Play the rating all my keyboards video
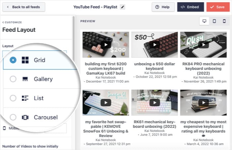 point(203,102)
